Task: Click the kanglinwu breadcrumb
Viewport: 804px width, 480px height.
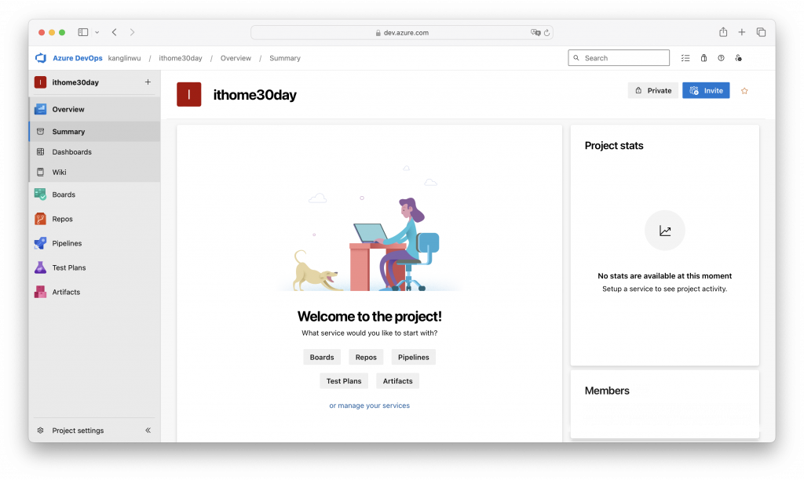Action: [x=124, y=58]
